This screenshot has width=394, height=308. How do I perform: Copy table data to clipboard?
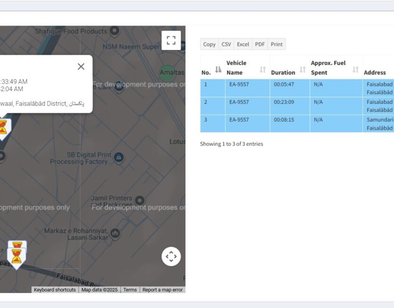tap(209, 44)
